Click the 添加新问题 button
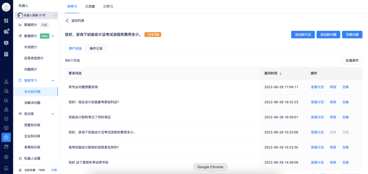Viewport: 368px width, 174px height. [x=328, y=35]
